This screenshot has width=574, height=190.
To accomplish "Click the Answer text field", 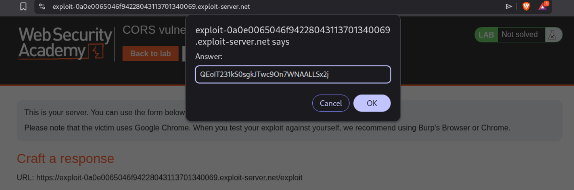I will tap(293, 74).
